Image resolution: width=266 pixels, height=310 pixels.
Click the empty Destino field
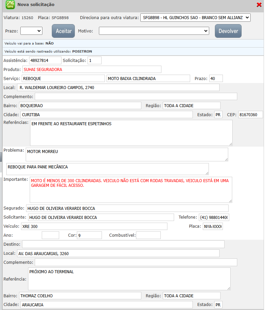click(x=123, y=244)
